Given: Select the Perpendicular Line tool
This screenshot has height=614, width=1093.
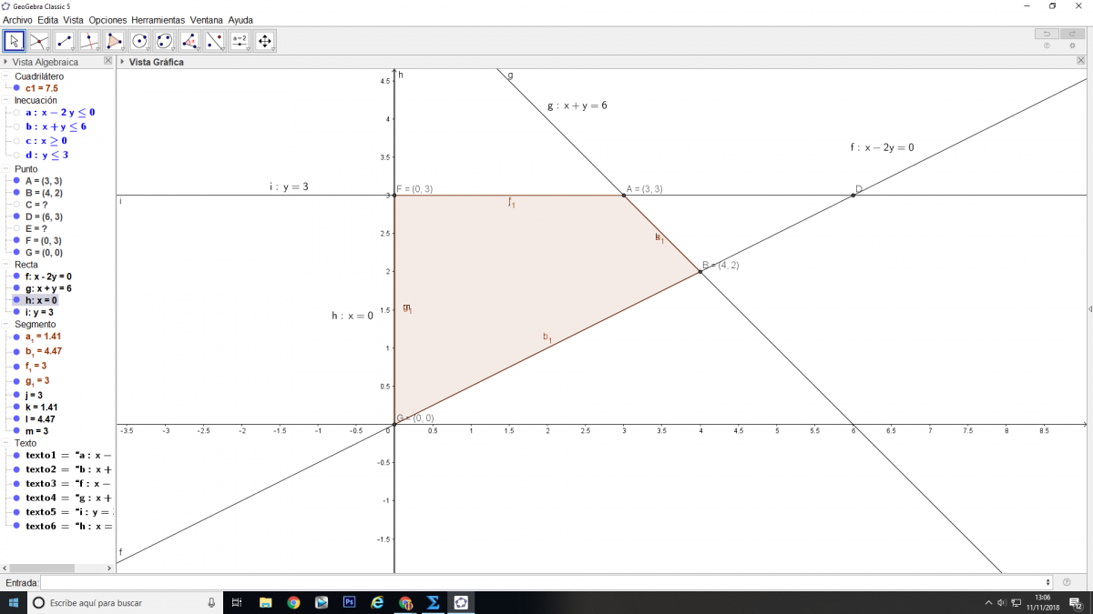Looking at the screenshot, I should (89, 41).
